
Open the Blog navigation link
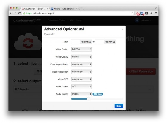click(x=79, y=21)
